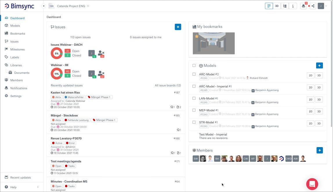Open the object tree view icon
333x192 pixels.
285,6
